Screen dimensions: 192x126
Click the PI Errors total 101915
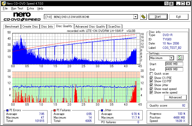(x=39, y=121)
